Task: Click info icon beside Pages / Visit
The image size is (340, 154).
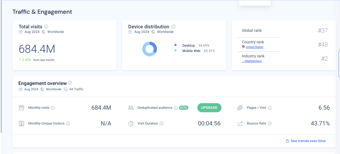Action: pyautogui.click(x=270, y=108)
